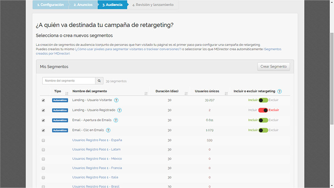
Task: Toggle include switch for Email - Clic en Emails
Action: [x=263, y=130]
